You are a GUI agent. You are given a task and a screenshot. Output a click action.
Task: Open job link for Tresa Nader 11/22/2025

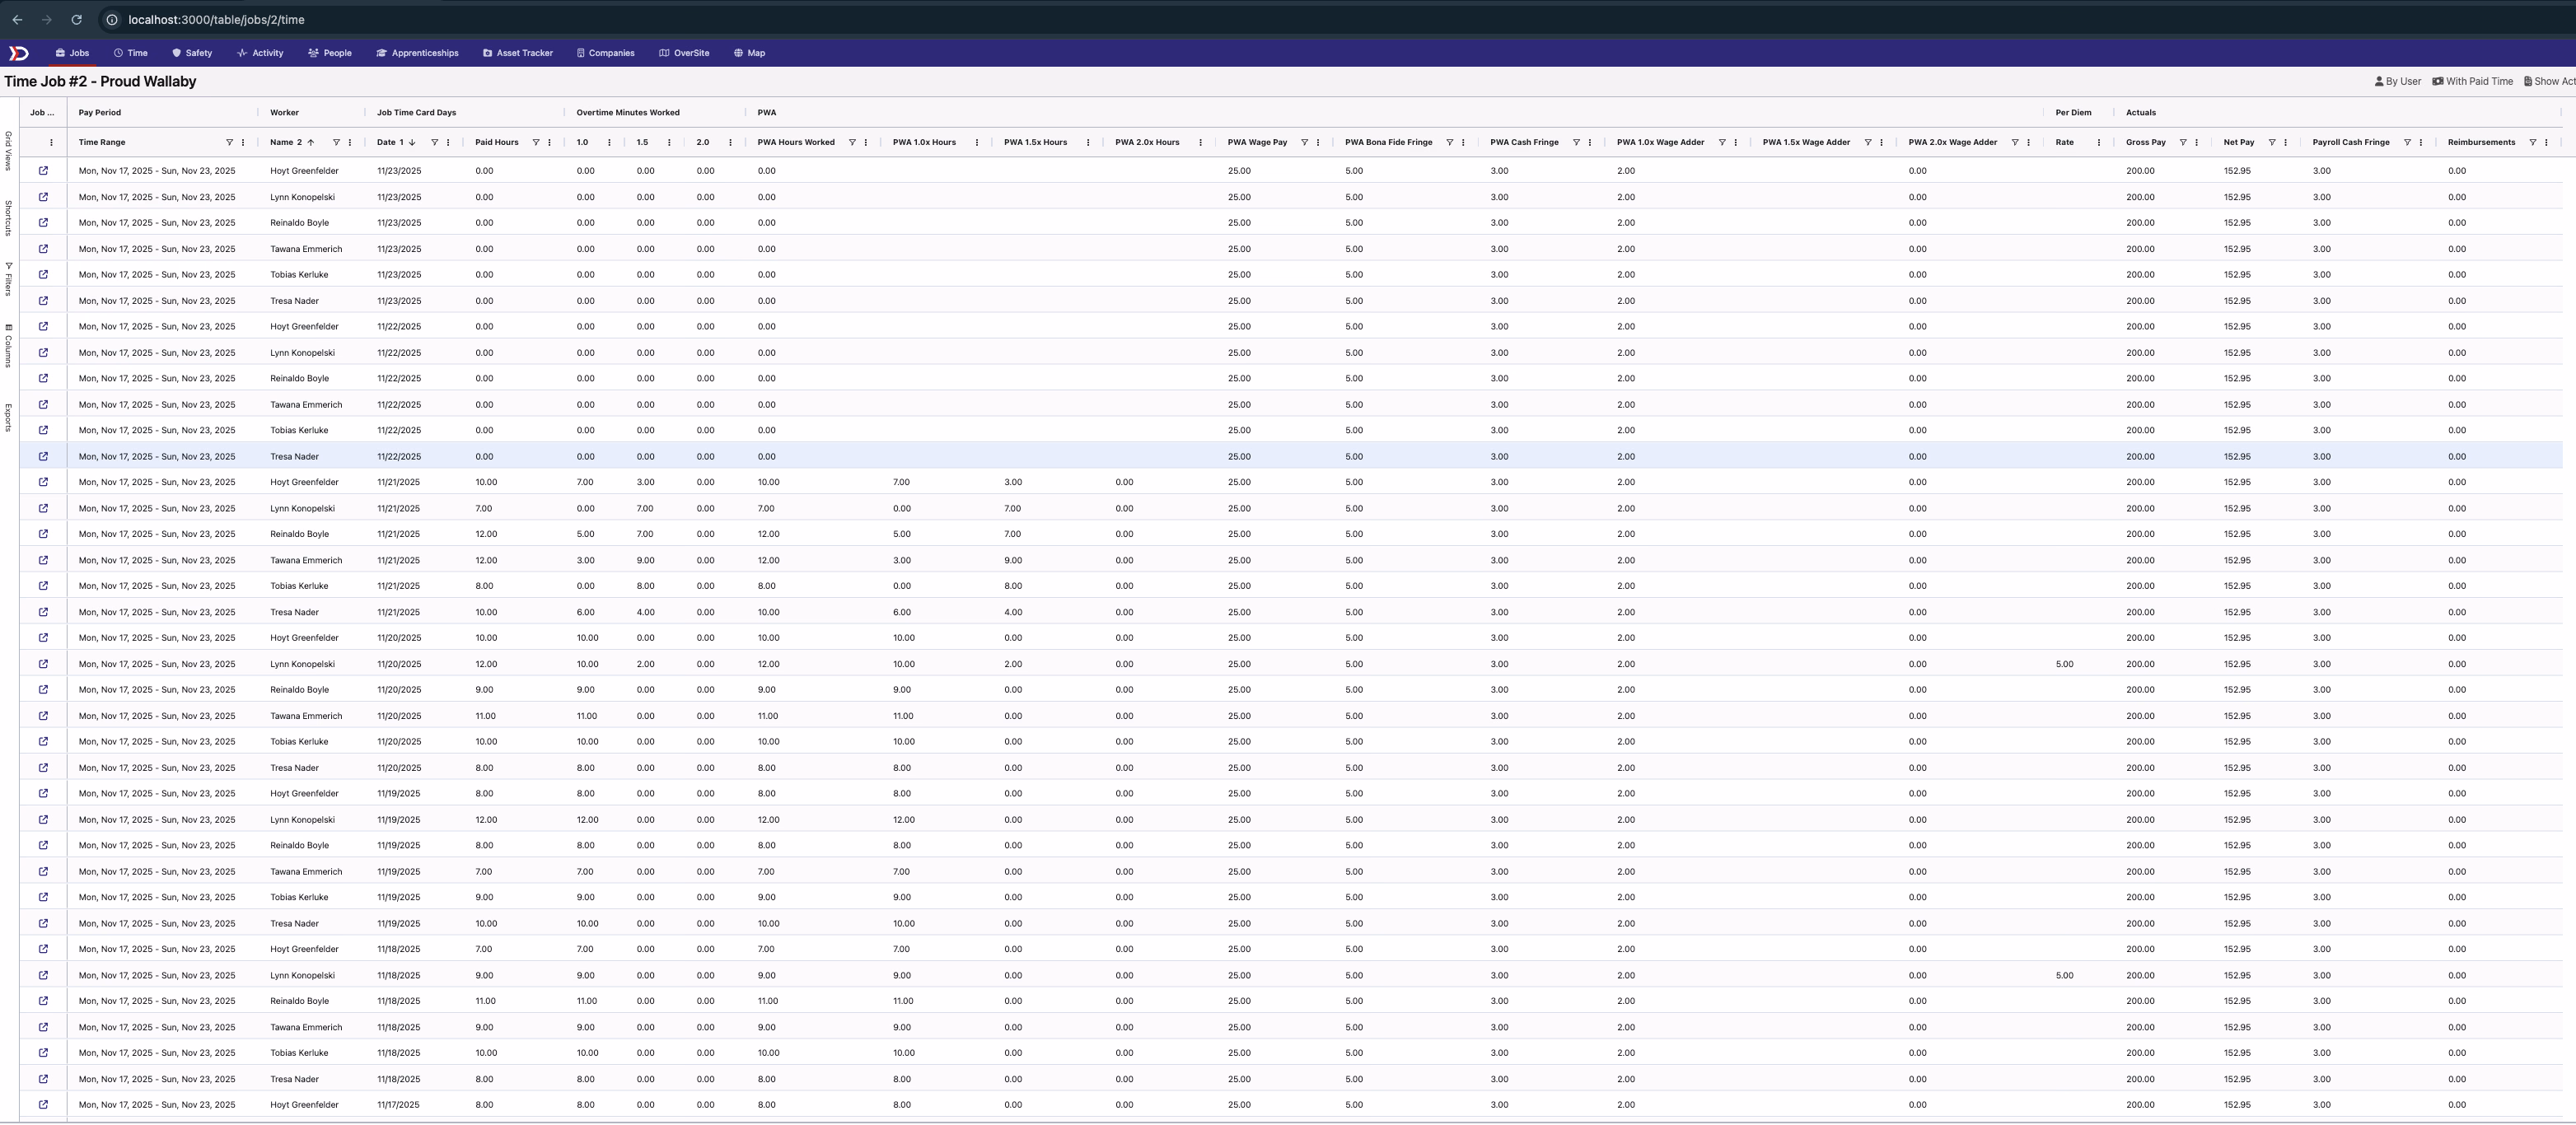[x=43, y=456]
